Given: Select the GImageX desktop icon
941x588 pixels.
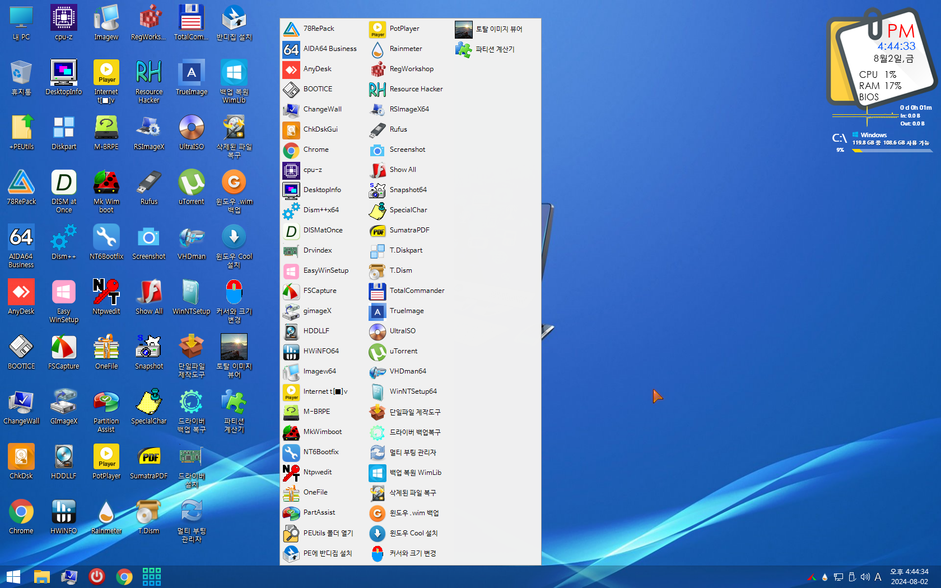Looking at the screenshot, I should coord(64,407).
